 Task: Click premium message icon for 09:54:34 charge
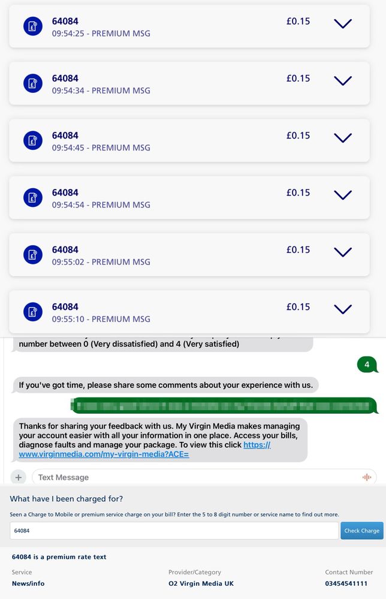(33, 83)
